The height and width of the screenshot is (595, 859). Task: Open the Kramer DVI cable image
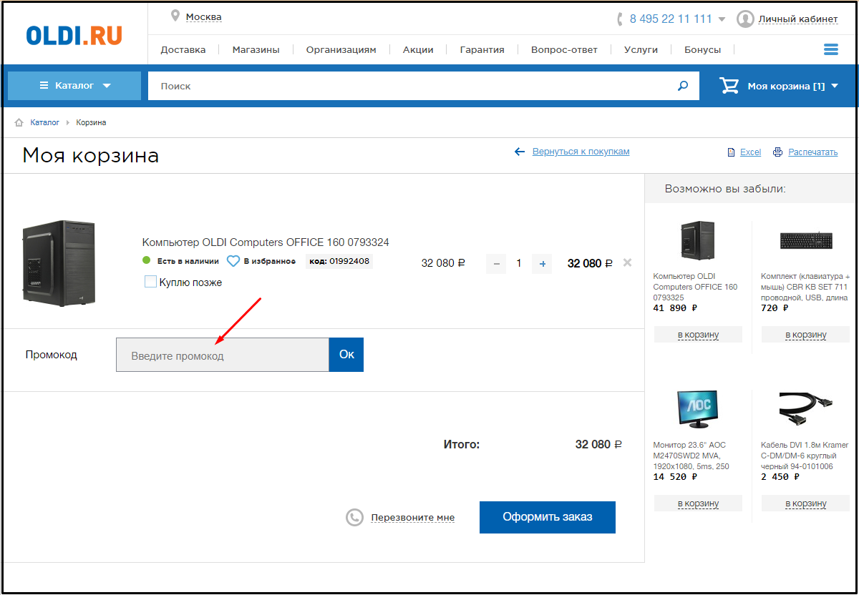[x=806, y=409]
